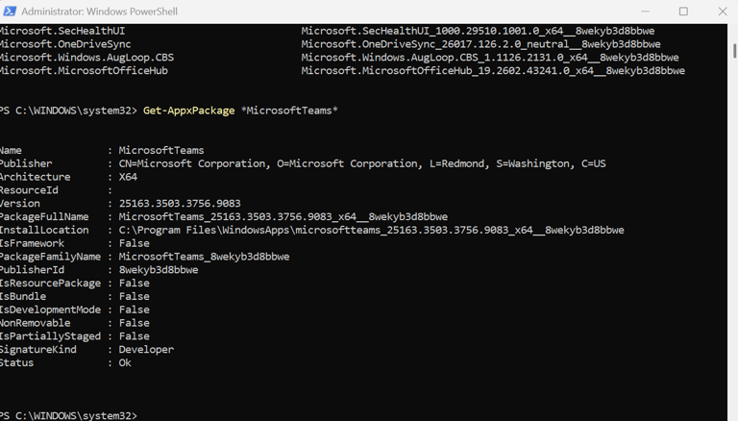738x421 pixels.
Task: Click the PackageFamilyName value 'MicrosoftTeams_8wekyb3d8bbwe'
Action: tap(205, 257)
